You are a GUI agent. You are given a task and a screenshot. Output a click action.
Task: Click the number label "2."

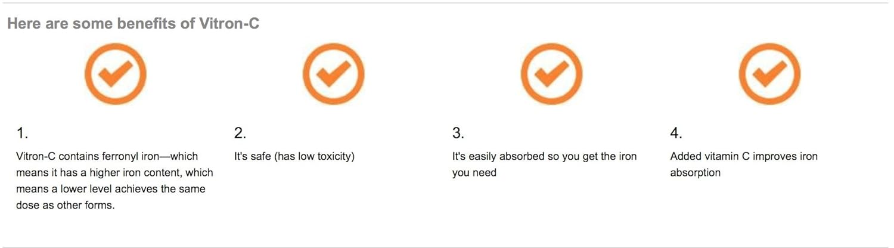tap(240, 133)
